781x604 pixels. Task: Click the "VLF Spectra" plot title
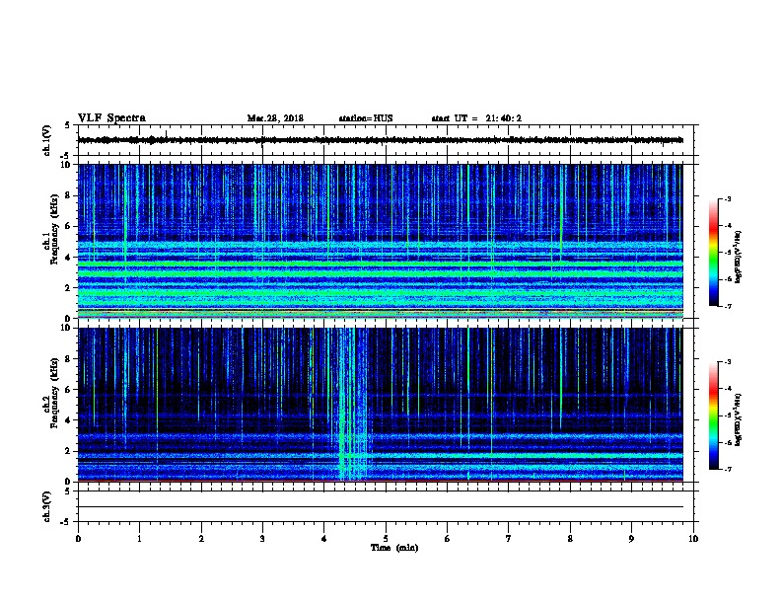click(111, 118)
